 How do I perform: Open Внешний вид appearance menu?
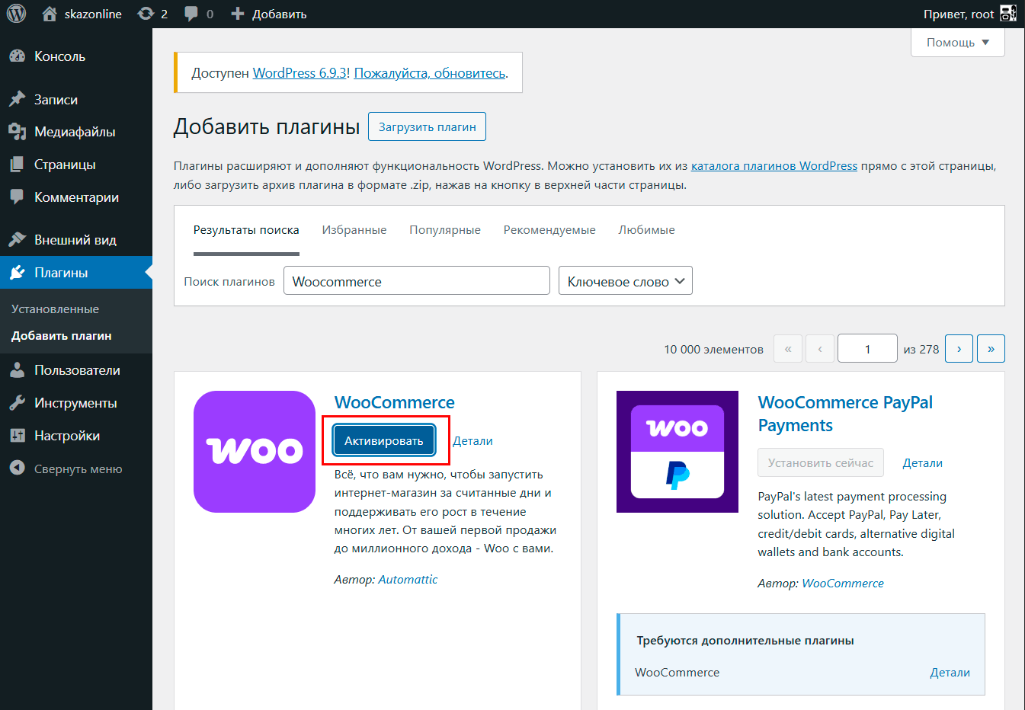(x=75, y=240)
